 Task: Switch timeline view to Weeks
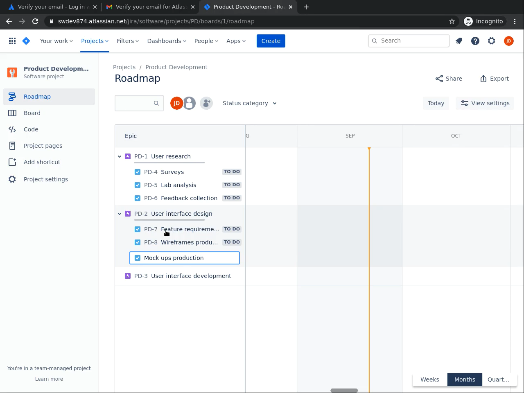(429, 379)
